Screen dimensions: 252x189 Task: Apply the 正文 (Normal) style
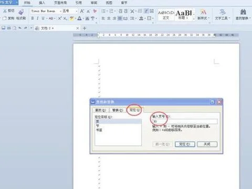166,15
